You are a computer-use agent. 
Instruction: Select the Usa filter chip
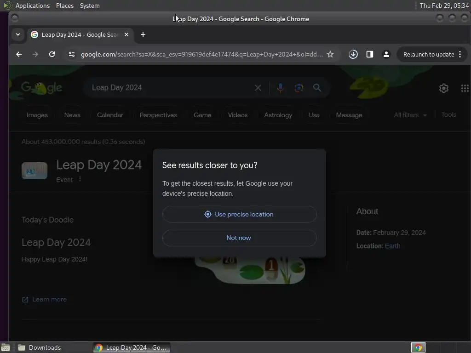pyautogui.click(x=314, y=115)
